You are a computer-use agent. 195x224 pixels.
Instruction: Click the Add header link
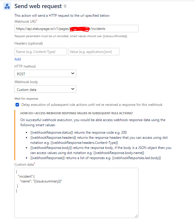18,59
